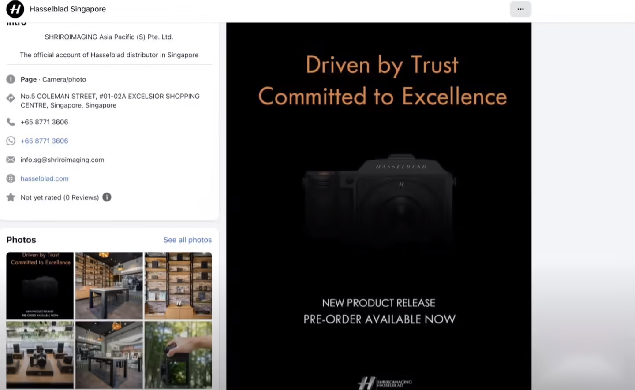635x390 pixels.
Task: Open the hand holding camera photo thumbnail
Action: coord(178,355)
